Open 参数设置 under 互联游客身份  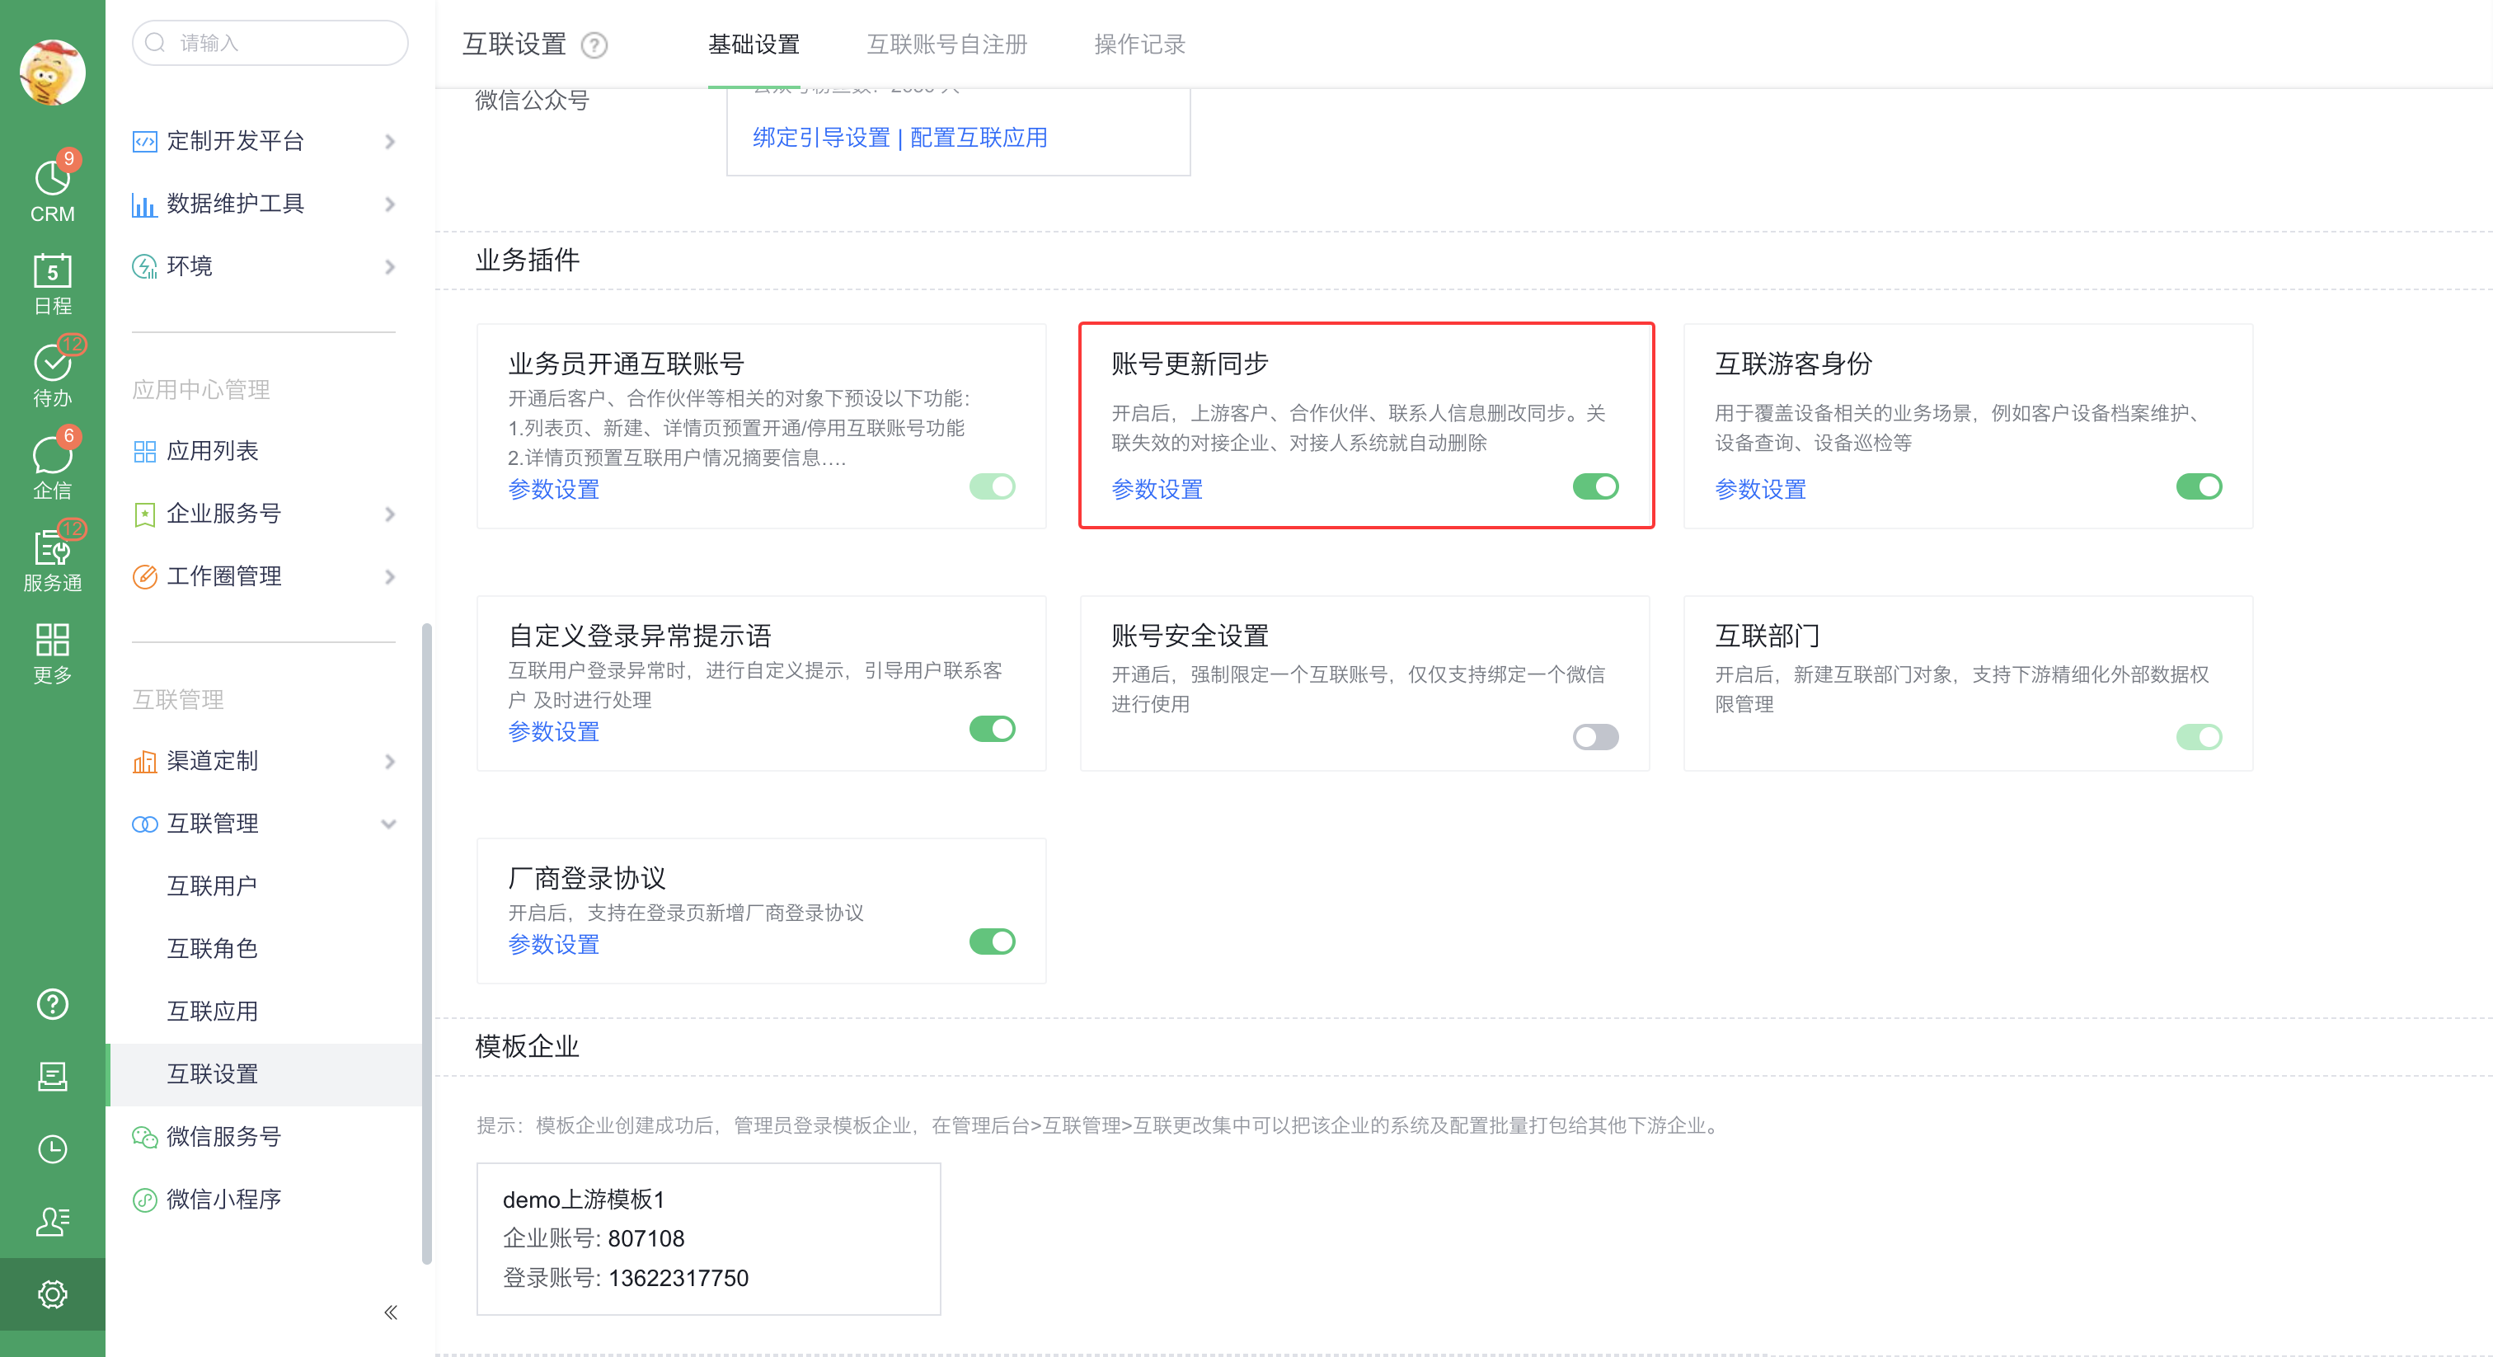(1759, 489)
